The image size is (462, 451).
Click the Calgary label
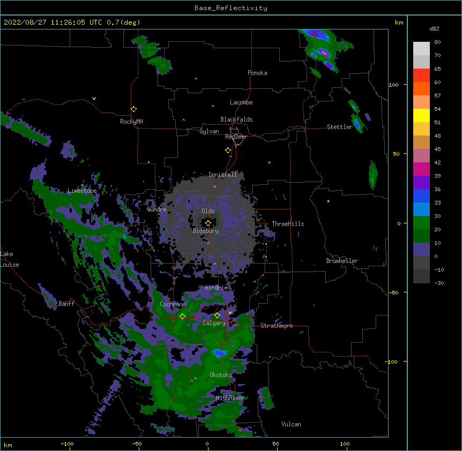[214, 323]
